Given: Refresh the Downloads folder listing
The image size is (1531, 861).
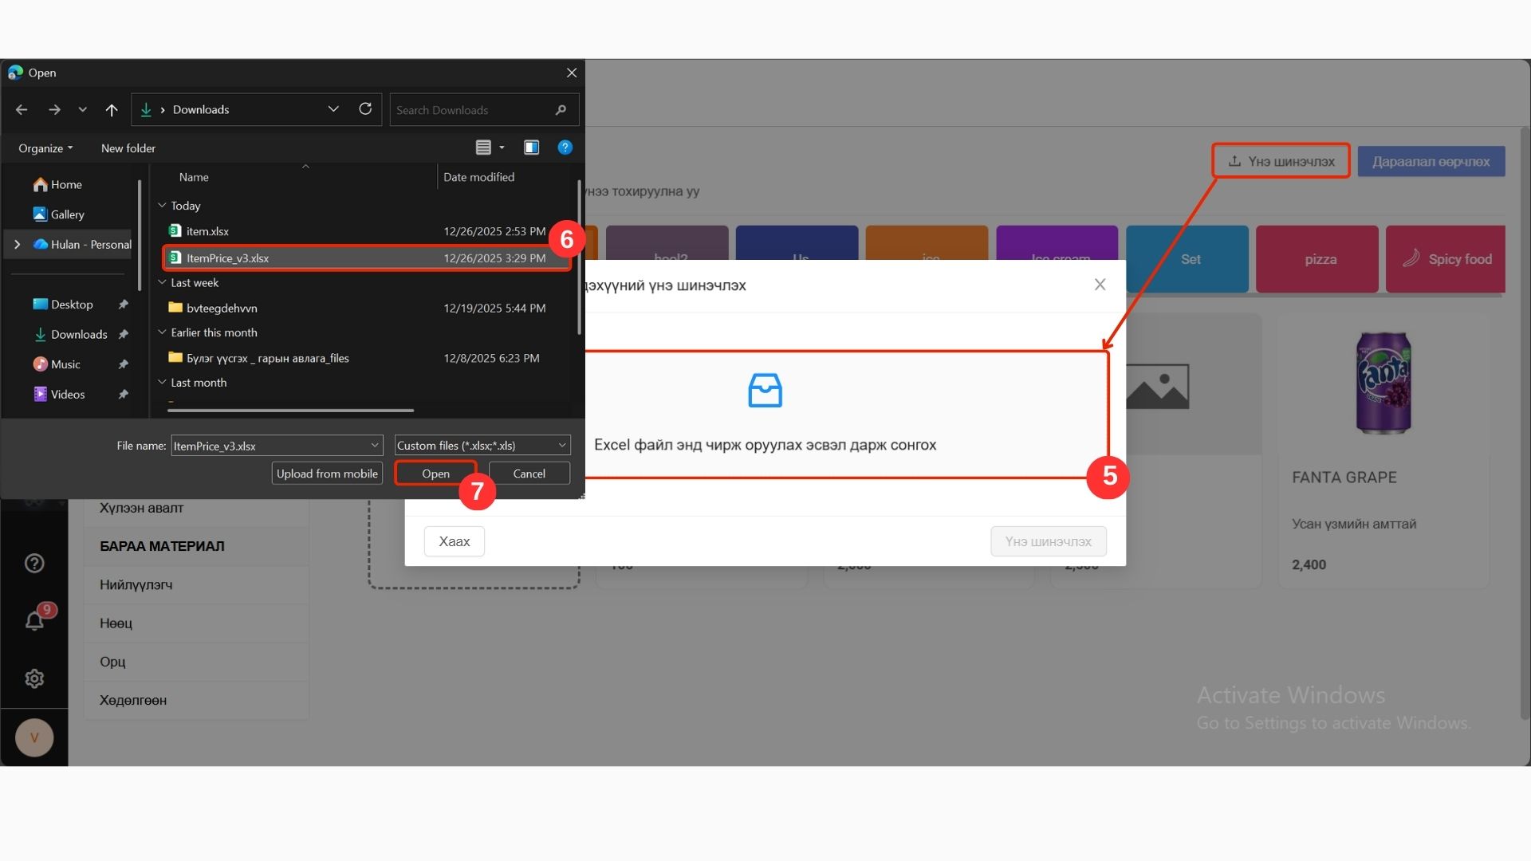Looking at the screenshot, I should [365, 109].
